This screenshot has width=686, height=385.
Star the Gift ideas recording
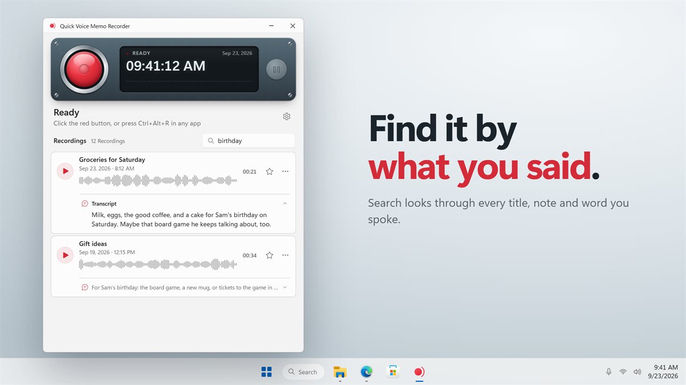tap(270, 256)
